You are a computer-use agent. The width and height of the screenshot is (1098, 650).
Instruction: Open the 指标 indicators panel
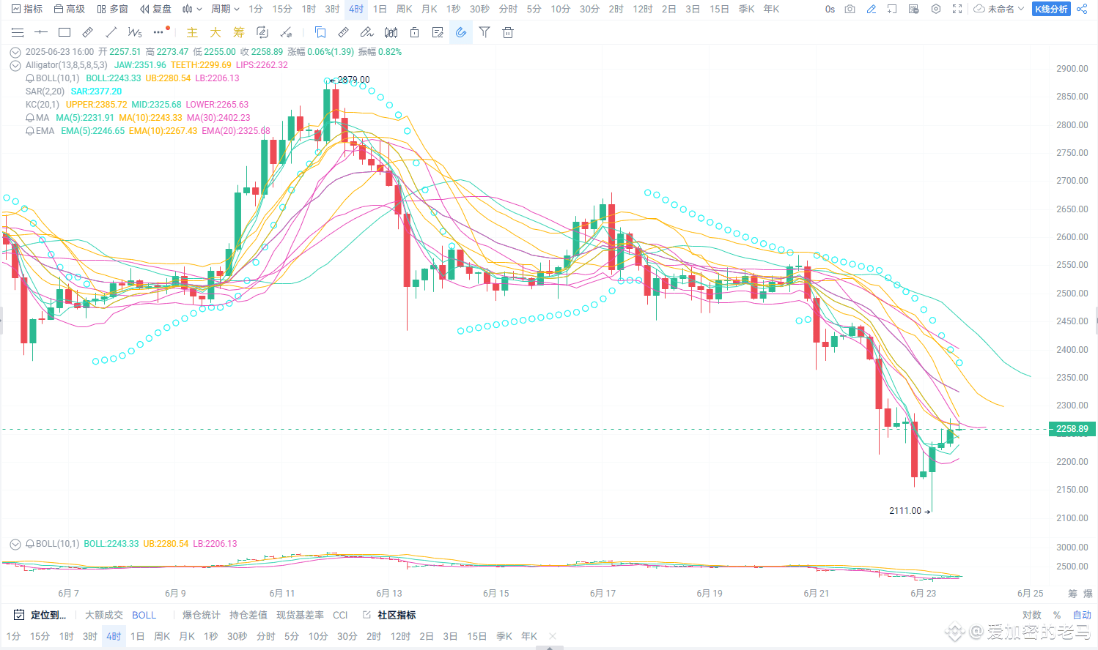[x=27, y=9]
